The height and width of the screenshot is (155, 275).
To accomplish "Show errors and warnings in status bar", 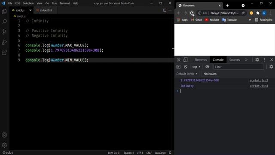I will pyautogui.click(x=8, y=153).
